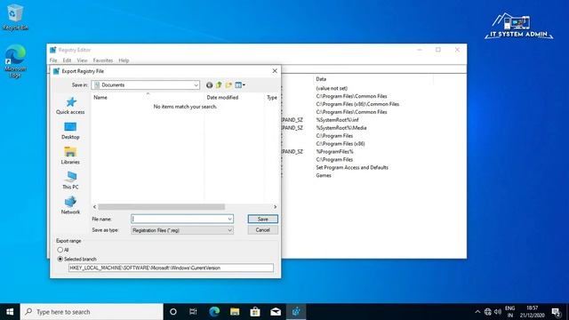The height and width of the screenshot is (320, 569).
Task: Select the Selected branch radio button
Action: click(60, 259)
